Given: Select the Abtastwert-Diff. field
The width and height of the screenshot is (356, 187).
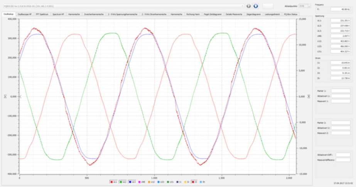Looking at the screenshot, I should pyautogui.click(x=343, y=154).
